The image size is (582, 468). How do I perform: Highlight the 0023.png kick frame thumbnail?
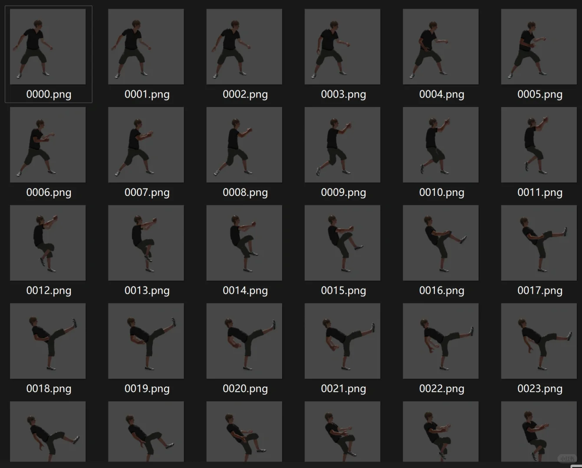point(539,341)
